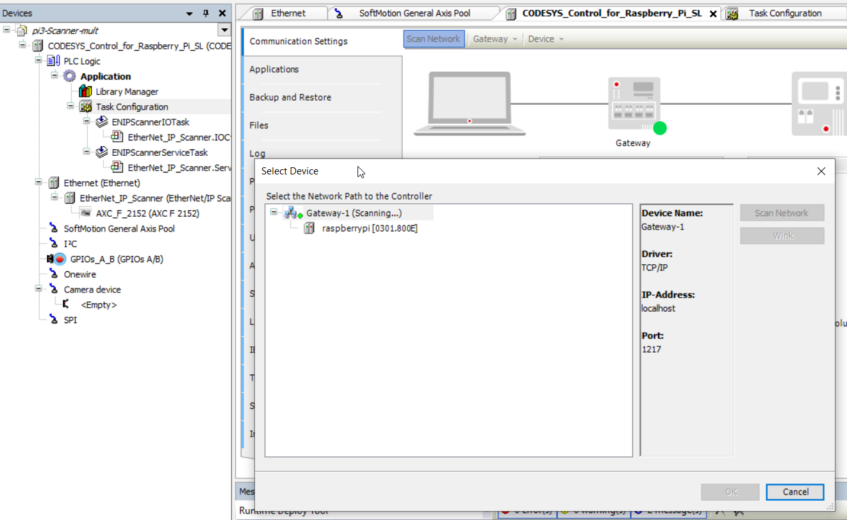This screenshot has width=847, height=520.
Task: Click the raspberrypi device icon in dialog
Action: click(x=309, y=228)
